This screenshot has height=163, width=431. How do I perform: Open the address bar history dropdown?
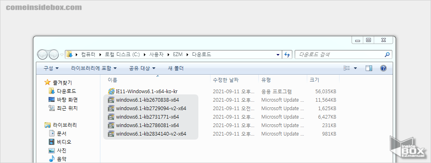pos(278,54)
